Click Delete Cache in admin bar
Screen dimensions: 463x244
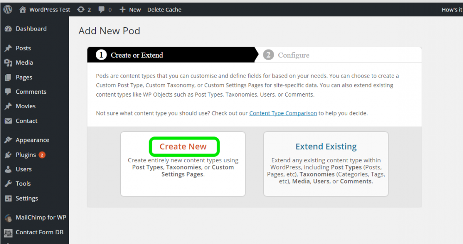click(x=164, y=10)
